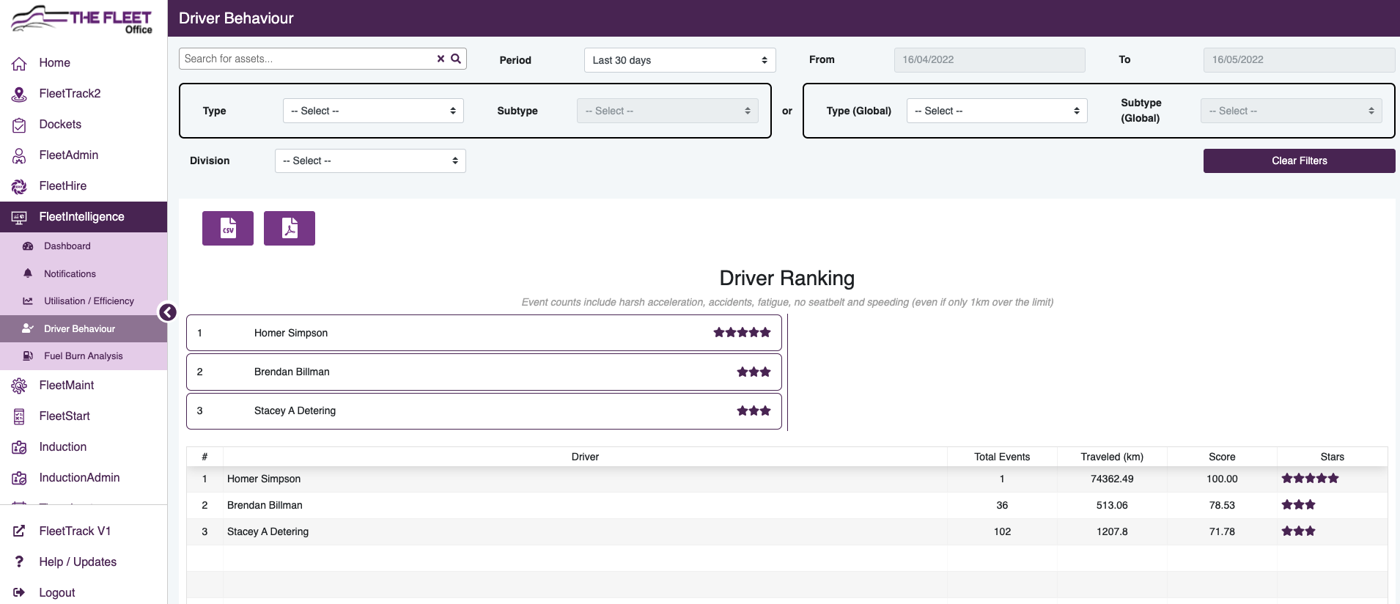Image resolution: width=1400 pixels, height=604 pixels.
Task: Click Homer Simpson in table row
Action: point(264,479)
